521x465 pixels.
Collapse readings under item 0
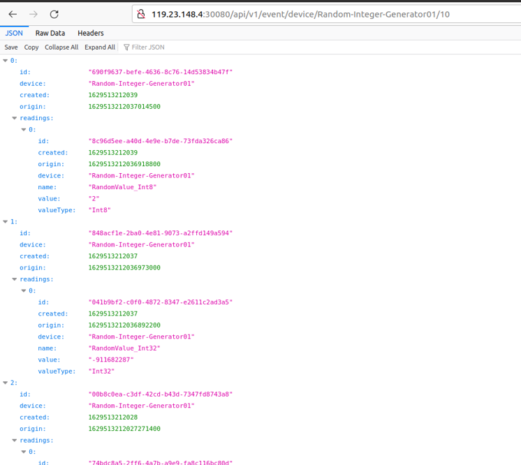tap(14, 118)
